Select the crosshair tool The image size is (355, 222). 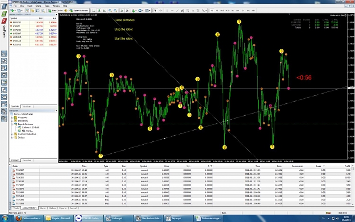[x=161, y=11]
